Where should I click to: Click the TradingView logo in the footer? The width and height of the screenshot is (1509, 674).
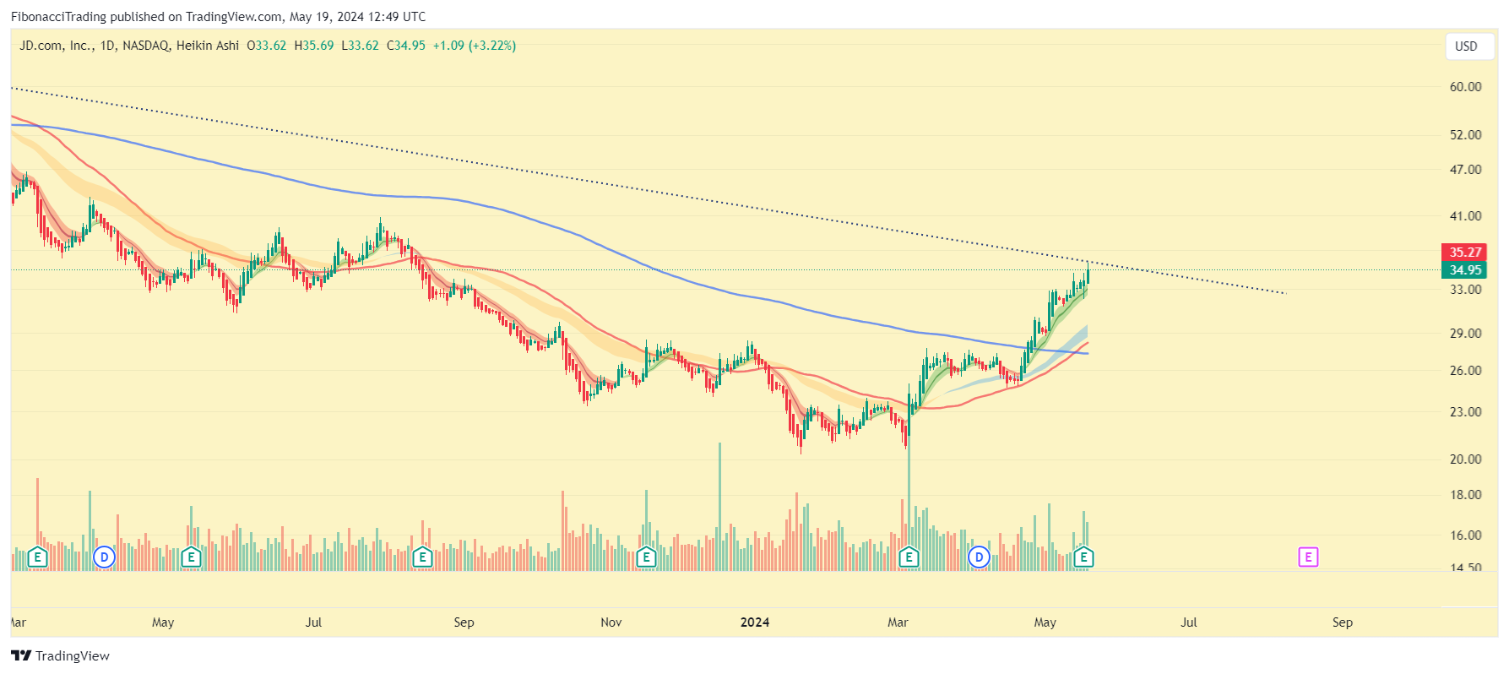[x=61, y=655]
